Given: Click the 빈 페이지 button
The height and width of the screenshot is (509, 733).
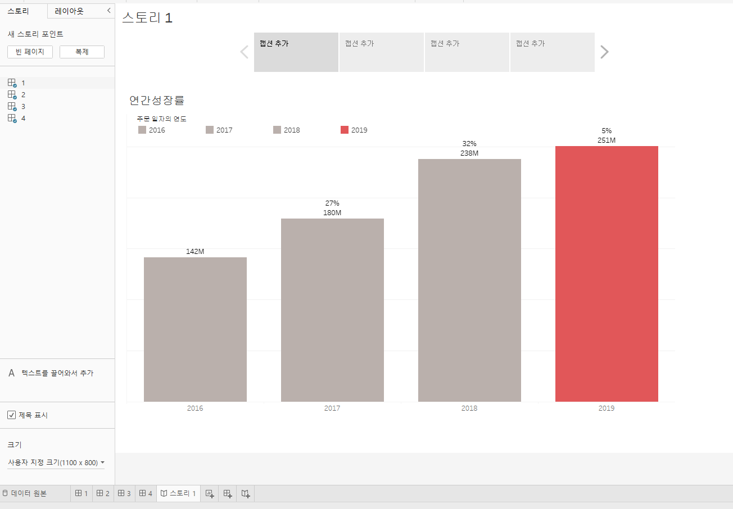Looking at the screenshot, I should click(x=30, y=52).
